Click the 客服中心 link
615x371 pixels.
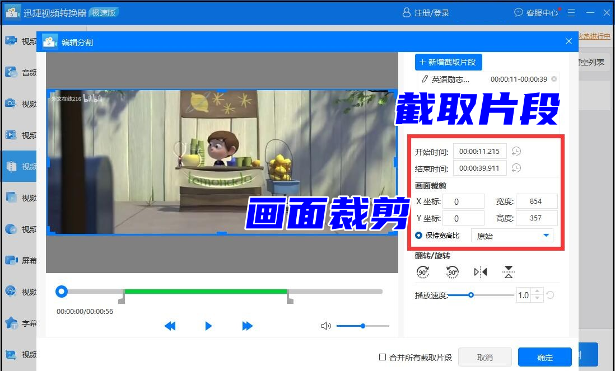pyautogui.click(x=542, y=13)
